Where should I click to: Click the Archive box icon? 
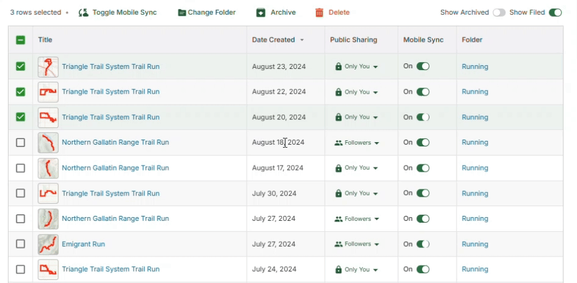[261, 12]
